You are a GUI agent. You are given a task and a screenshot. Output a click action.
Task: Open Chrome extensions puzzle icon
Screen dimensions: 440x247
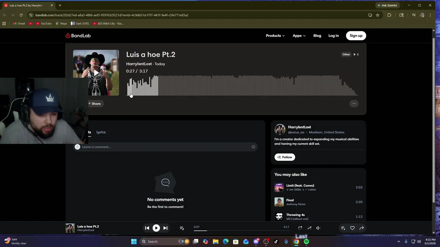(389, 15)
